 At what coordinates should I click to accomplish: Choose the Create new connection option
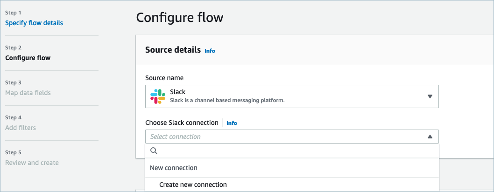pos(193,185)
